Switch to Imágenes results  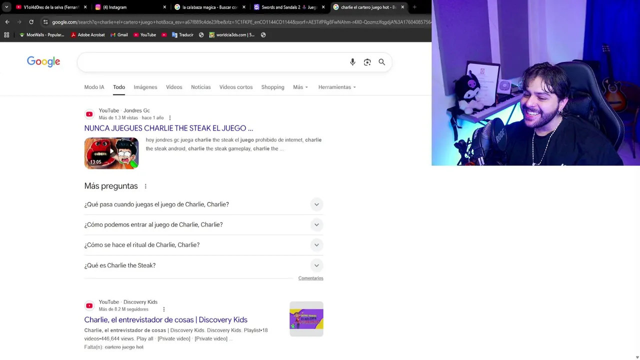145,87
